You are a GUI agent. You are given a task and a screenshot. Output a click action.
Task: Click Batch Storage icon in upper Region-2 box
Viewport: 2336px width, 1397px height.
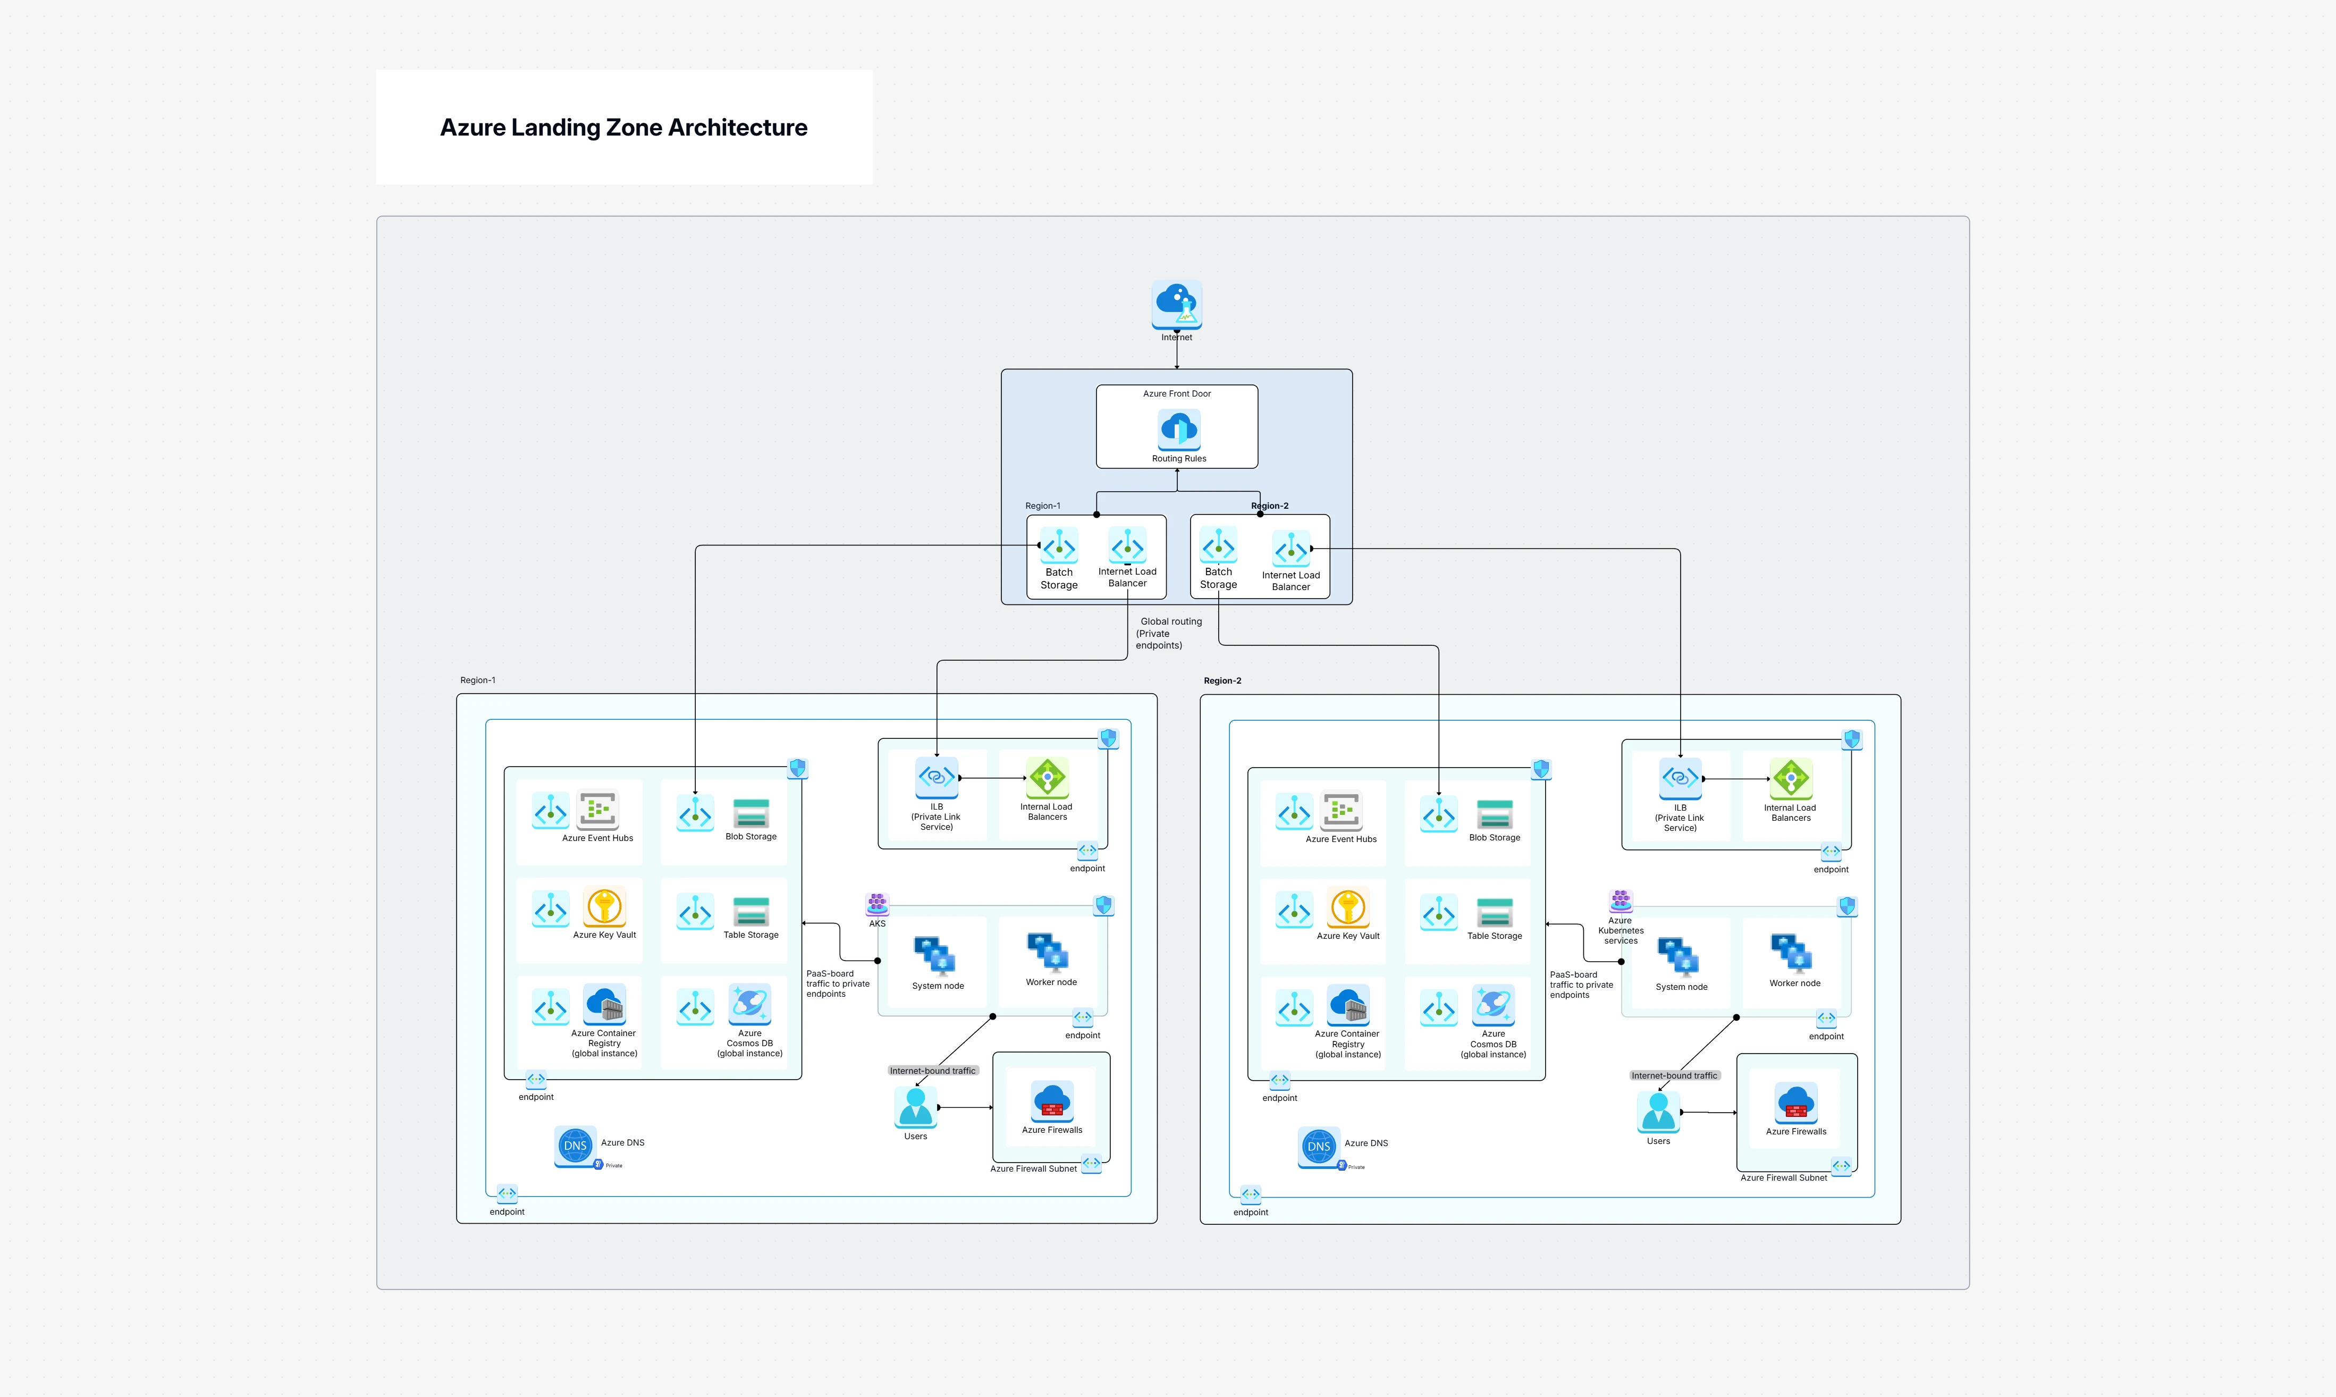[1218, 545]
